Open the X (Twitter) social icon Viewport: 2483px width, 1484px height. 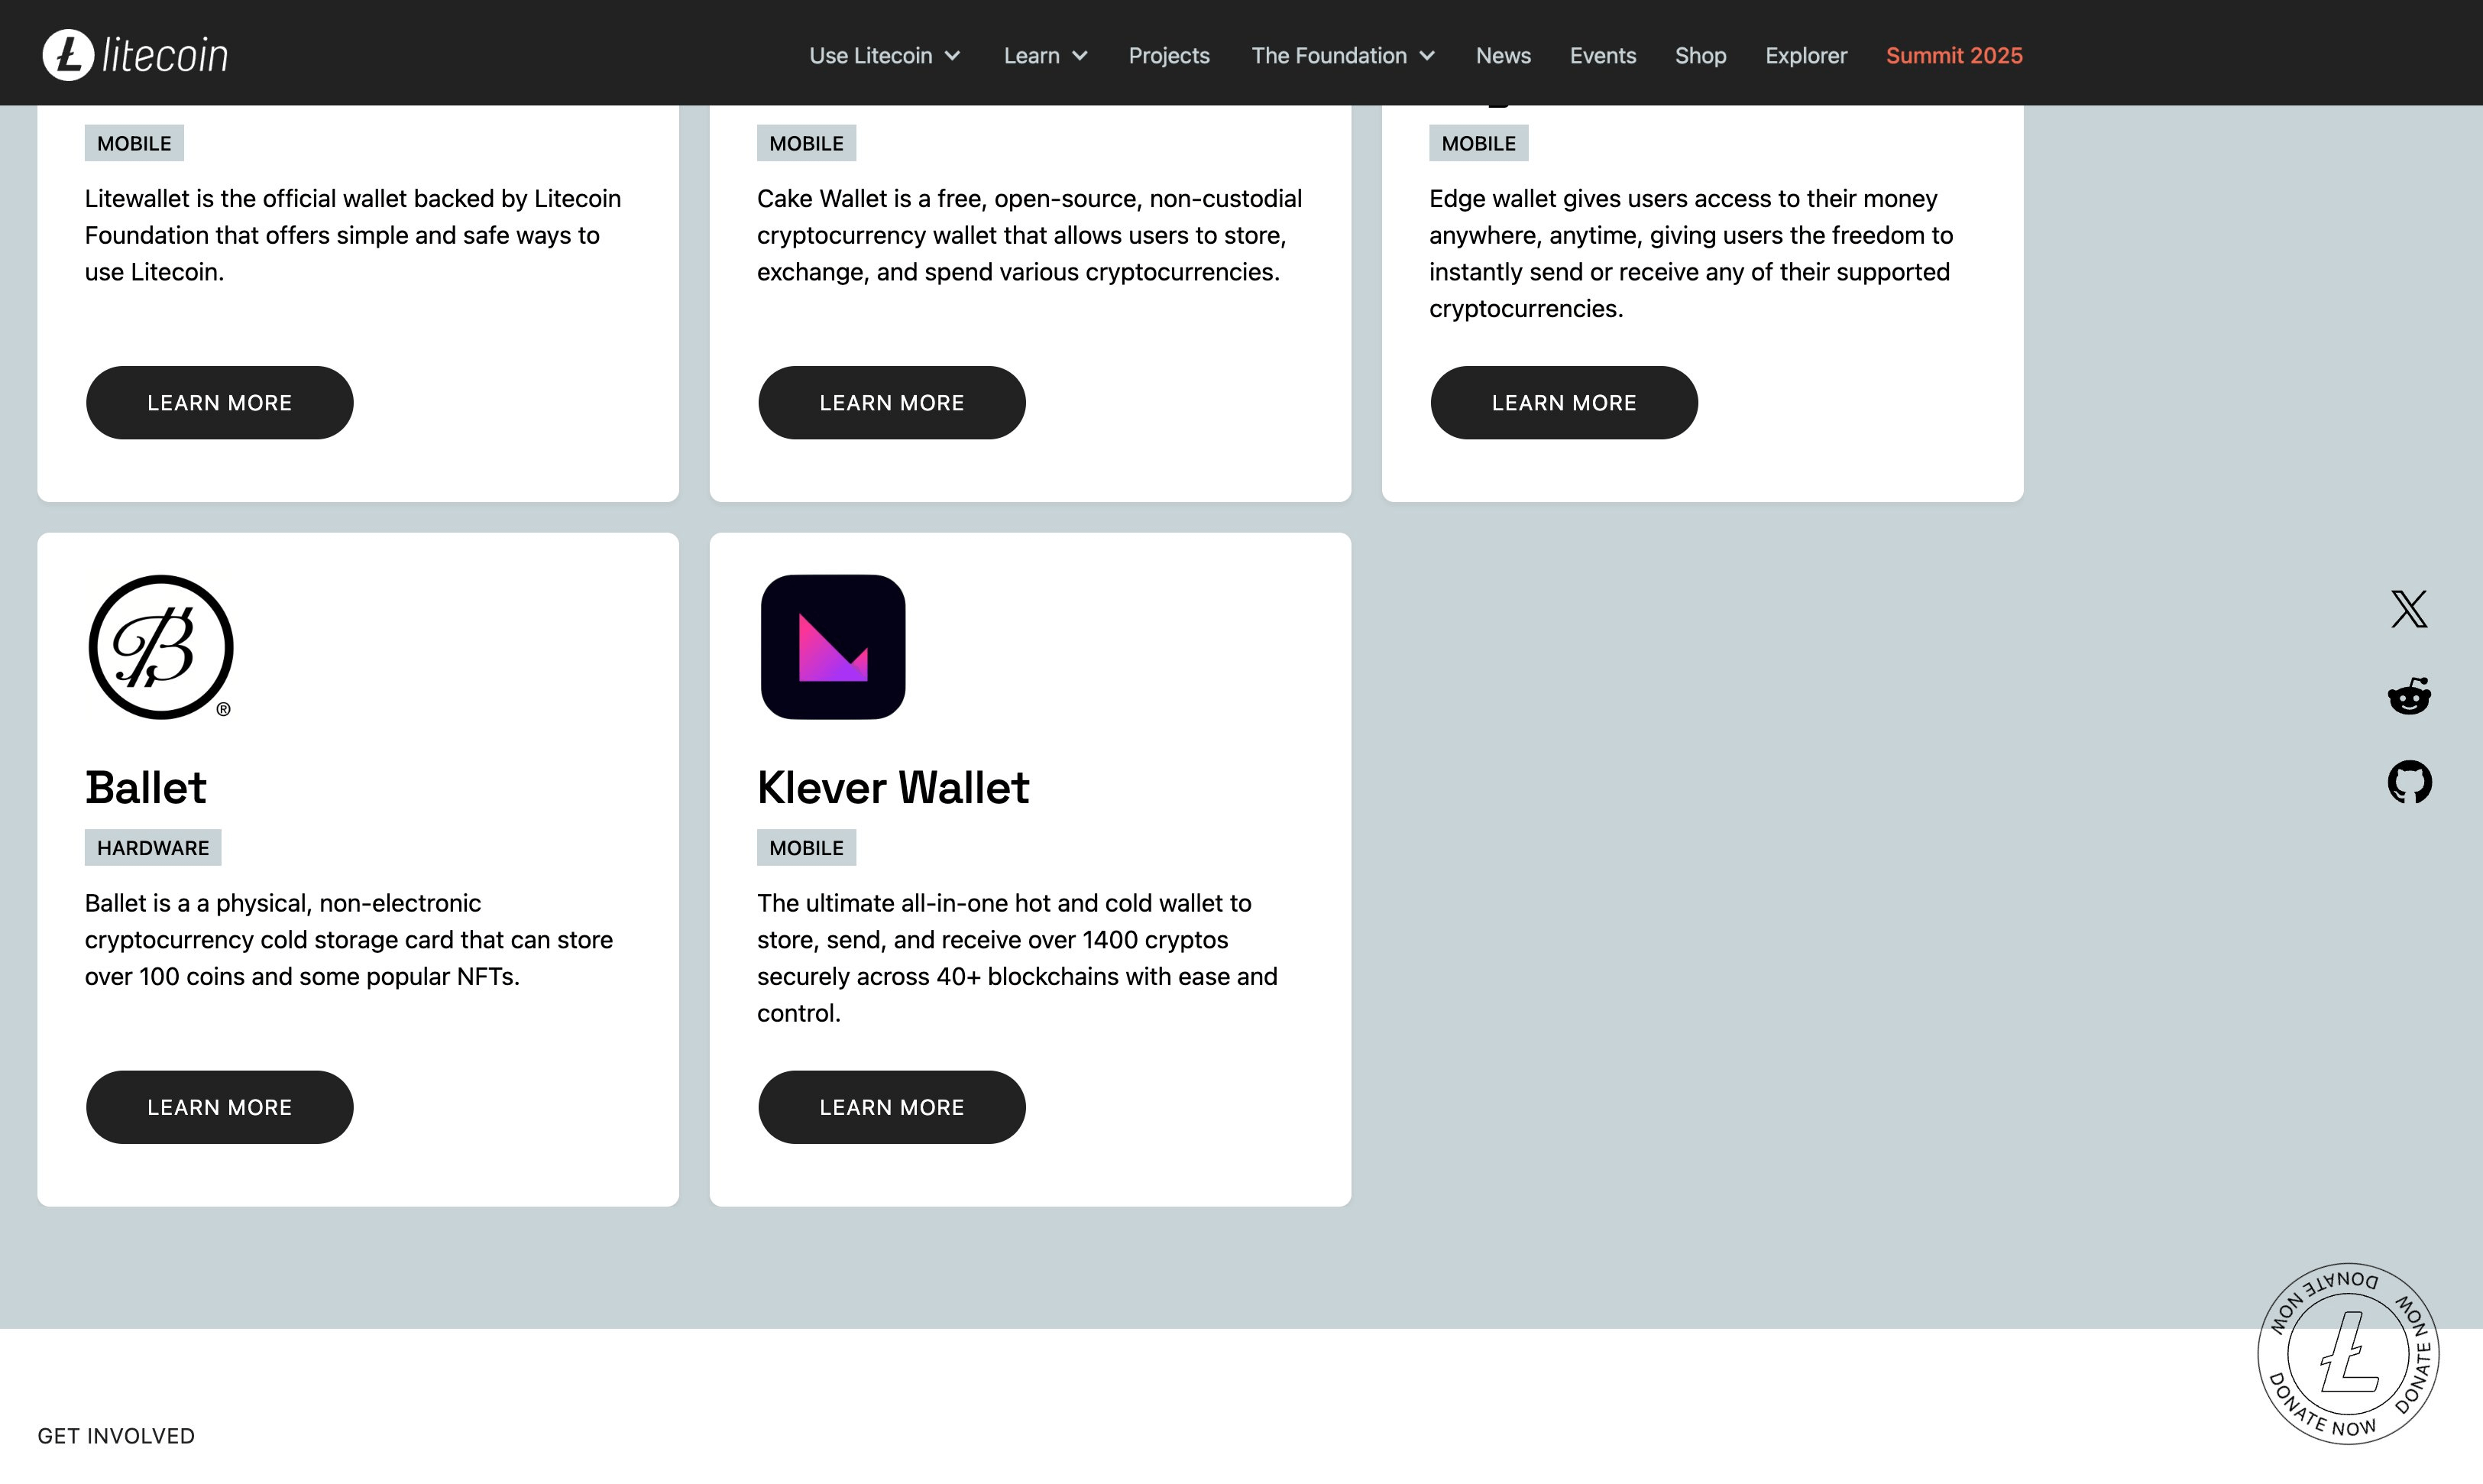pos(2409,608)
